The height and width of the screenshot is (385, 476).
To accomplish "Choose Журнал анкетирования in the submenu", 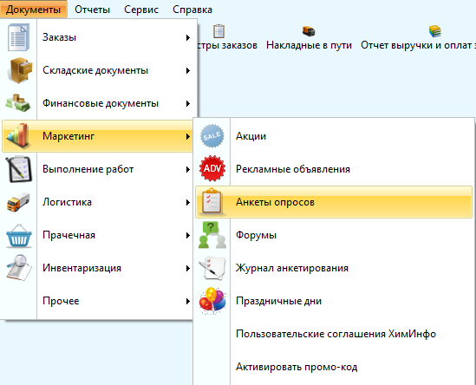I will 334,268.
